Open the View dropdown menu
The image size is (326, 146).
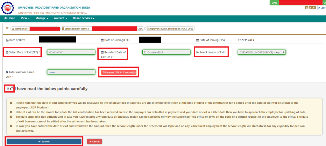(x=25, y=18)
